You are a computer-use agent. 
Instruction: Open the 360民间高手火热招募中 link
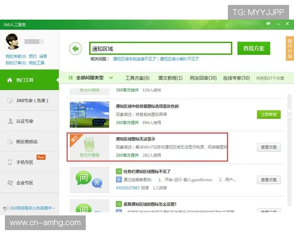click(32, 208)
